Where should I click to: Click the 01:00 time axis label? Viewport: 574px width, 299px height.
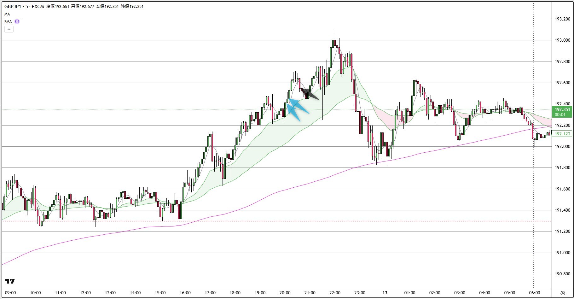click(410, 293)
